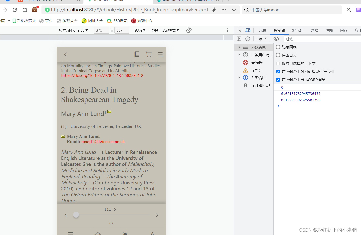This screenshot has width=361, height=235.
Task: Expand the console prompt chevron
Action: [x=278, y=106]
